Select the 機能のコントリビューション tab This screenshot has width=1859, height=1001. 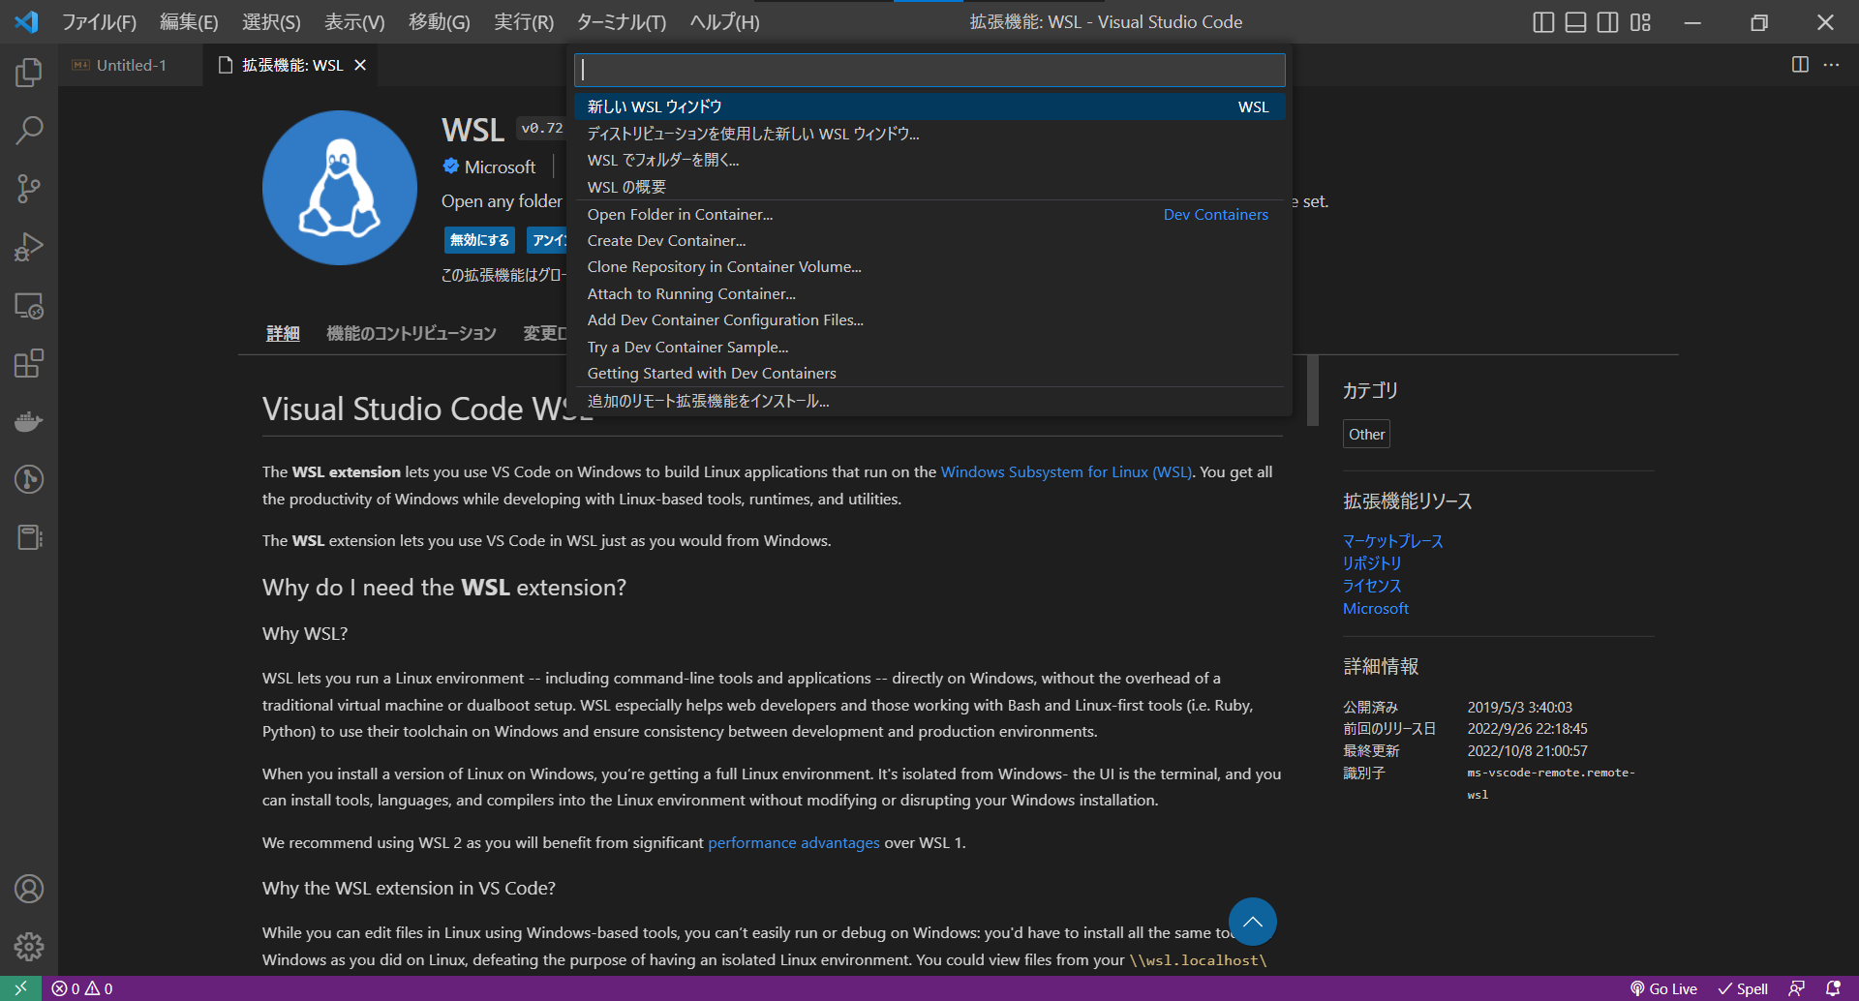pyautogui.click(x=411, y=333)
